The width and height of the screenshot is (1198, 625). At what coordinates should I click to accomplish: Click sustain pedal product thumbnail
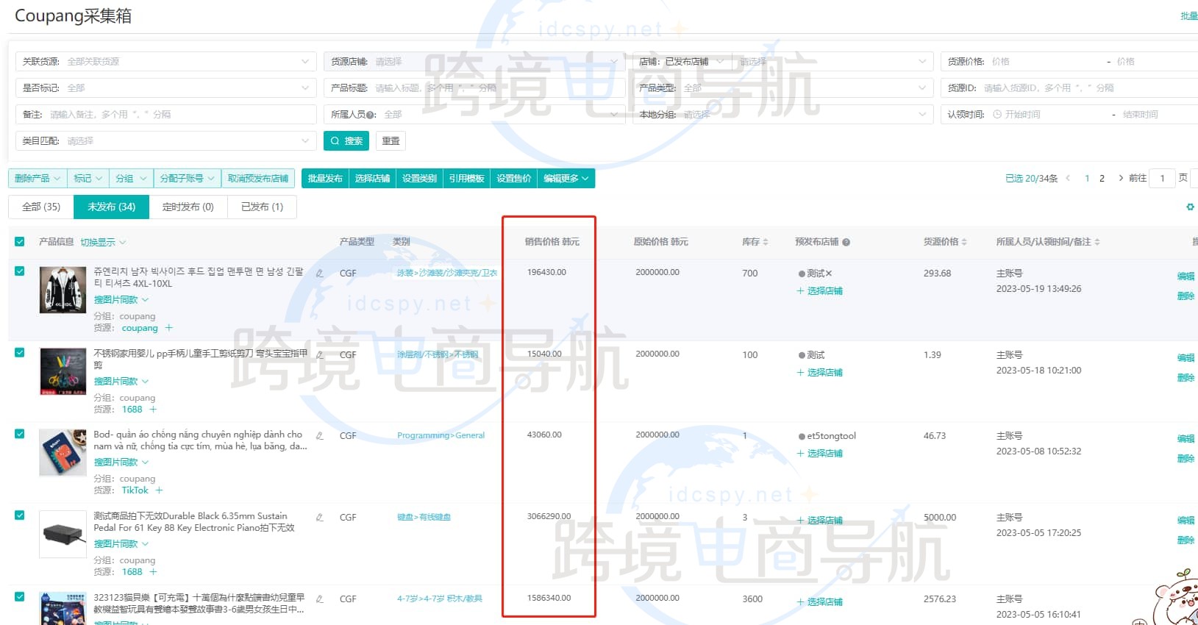pos(63,535)
